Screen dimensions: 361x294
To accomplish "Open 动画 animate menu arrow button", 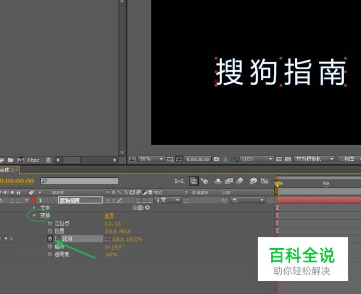I will coord(148,208).
